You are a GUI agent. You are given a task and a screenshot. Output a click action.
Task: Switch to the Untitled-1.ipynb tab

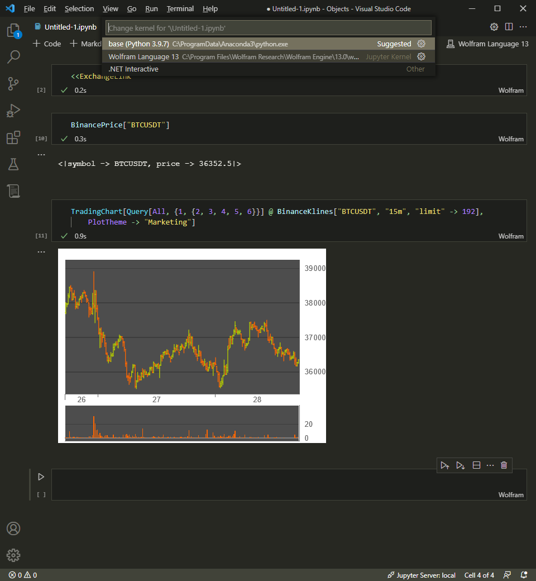[66, 27]
